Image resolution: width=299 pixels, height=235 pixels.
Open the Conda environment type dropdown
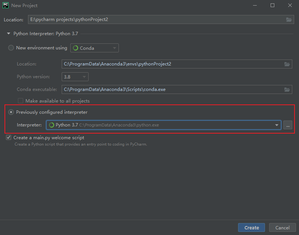[x=95, y=48]
